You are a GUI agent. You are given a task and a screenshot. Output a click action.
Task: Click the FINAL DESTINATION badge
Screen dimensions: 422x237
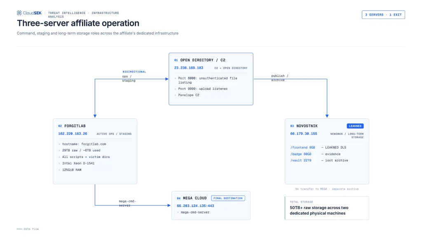coord(228,198)
